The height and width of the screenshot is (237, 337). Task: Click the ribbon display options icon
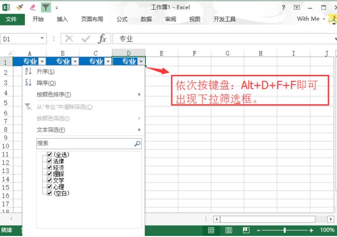pyautogui.click(x=297, y=8)
